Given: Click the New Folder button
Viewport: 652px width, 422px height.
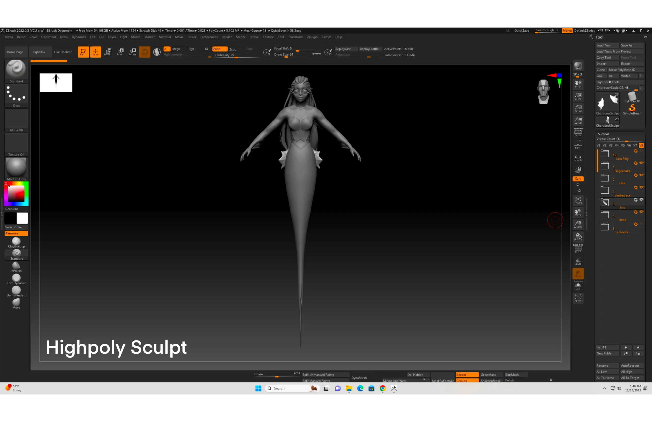Looking at the screenshot, I should [607, 353].
